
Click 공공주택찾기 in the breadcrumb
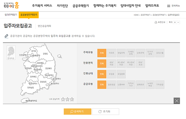point(145,15)
